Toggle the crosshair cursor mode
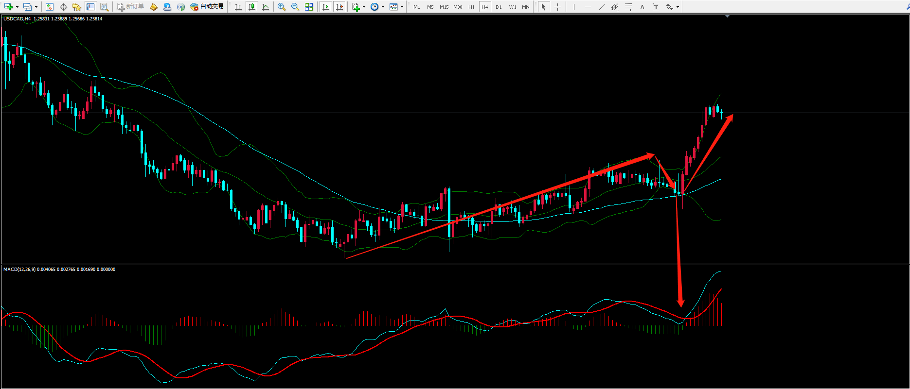This screenshot has height=389, width=910. pyautogui.click(x=557, y=7)
